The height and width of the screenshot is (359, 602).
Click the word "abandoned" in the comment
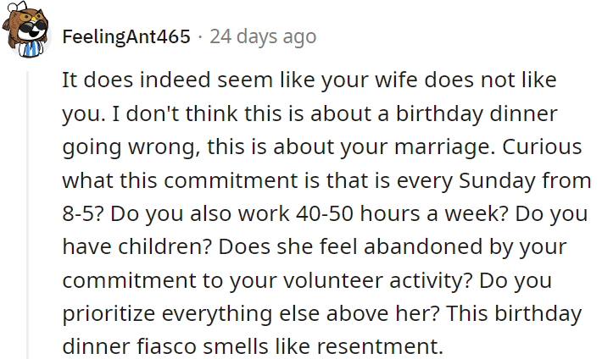click(381, 245)
